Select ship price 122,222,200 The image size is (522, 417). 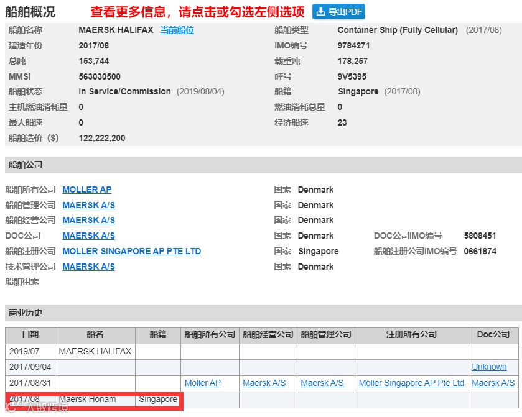[102, 138]
